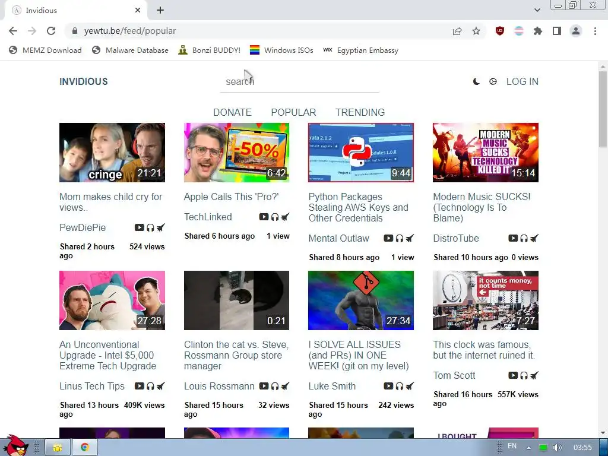Open audio mode for DistroTube video
This screenshot has height=456, width=608.
coord(524,238)
